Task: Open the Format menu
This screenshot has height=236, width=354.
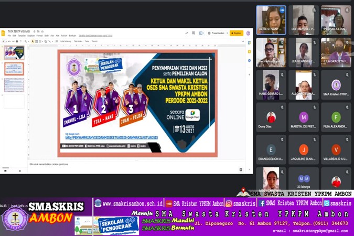Action: point(39,36)
